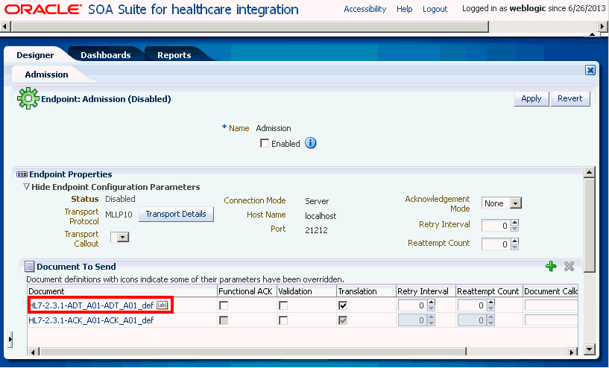The image size is (609, 368).
Task: Decrease the endpoint Retry Interval value
Action: coord(514,228)
